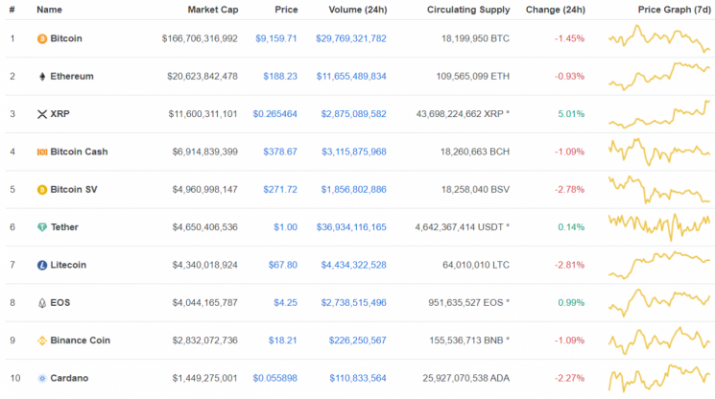Screen dimensions: 715x399
Task: Select EOS change value 0.99%
Action: pyautogui.click(x=571, y=303)
